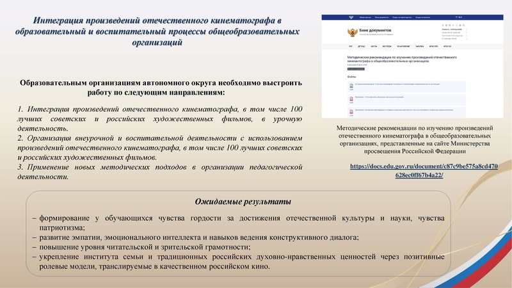Viewport: 512px width, 288px height.
Task: Open the docs.edu.gov.ru document hyperlink
Action: (x=424, y=170)
